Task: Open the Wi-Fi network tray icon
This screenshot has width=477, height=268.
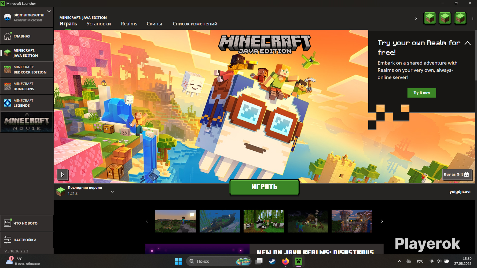Action: (432, 261)
